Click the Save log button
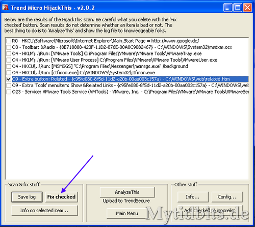Viewport: 255px width, 227px height. point(27,197)
